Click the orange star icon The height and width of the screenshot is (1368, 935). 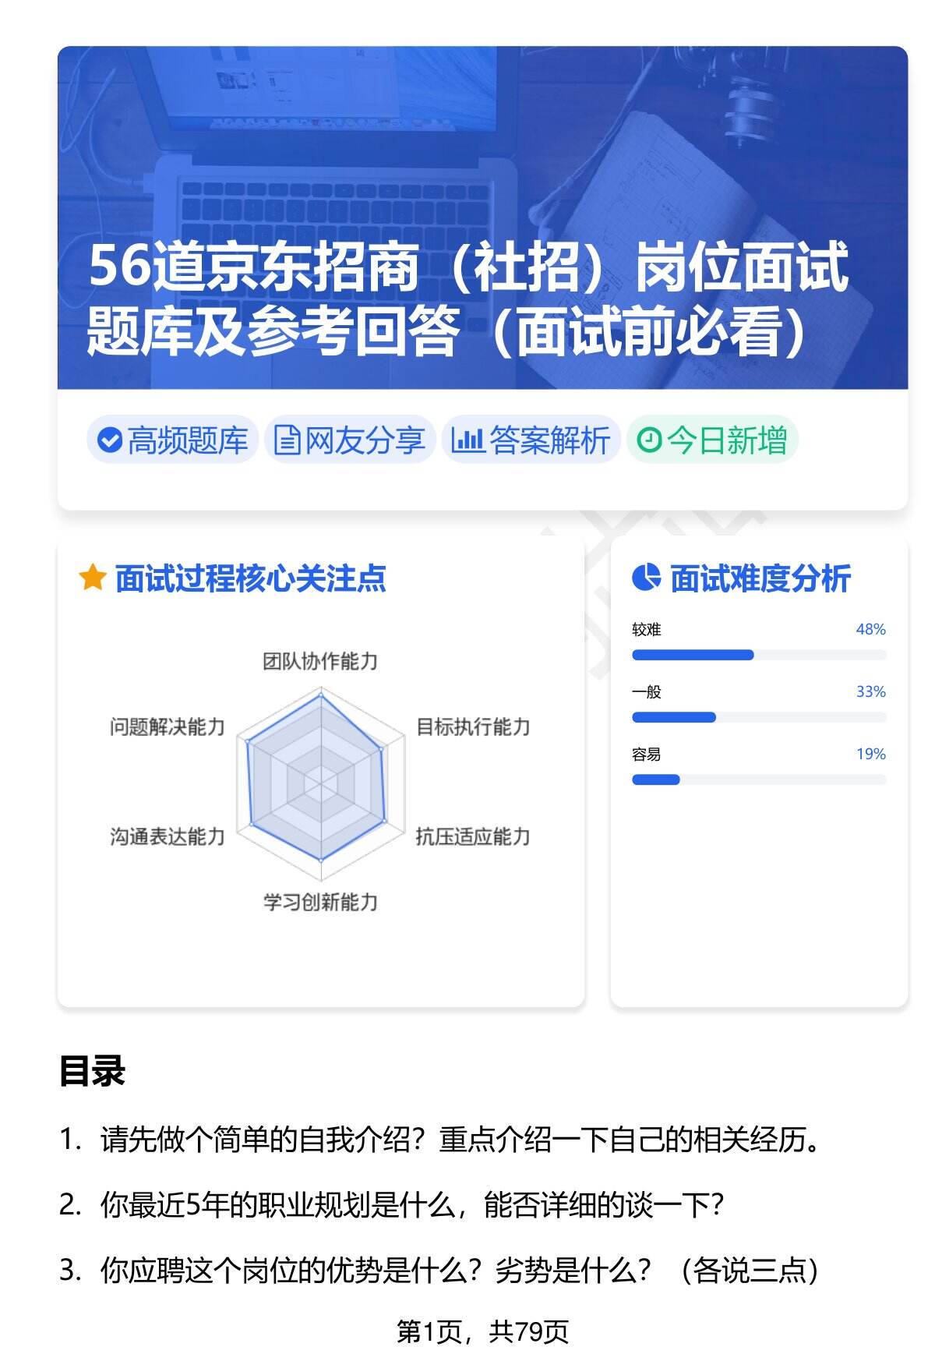[x=93, y=578]
